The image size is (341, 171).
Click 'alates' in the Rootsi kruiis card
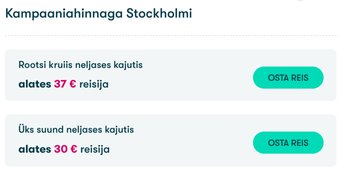click(x=35, y=85)
